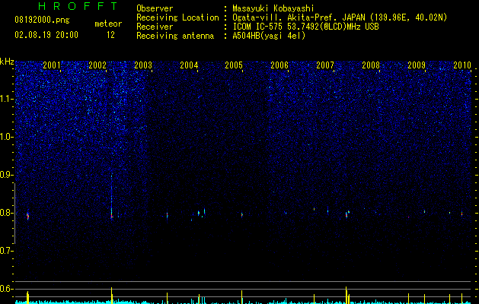Viewport: 479px width, 304px height.
Task: Click the date stamp 02.08.19 20:00
Action: coord(46,35)
